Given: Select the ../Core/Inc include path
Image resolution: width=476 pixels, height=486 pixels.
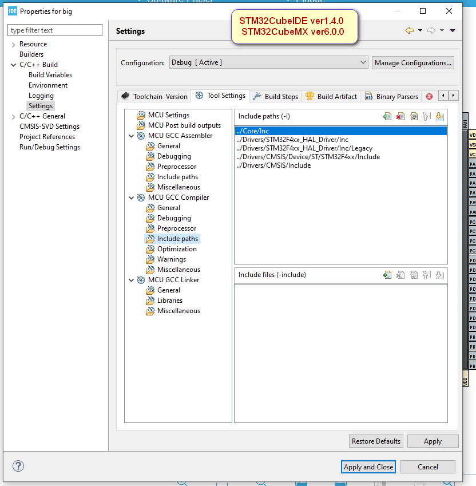Looking at the screenshot, I should click(x=340, y=131).
